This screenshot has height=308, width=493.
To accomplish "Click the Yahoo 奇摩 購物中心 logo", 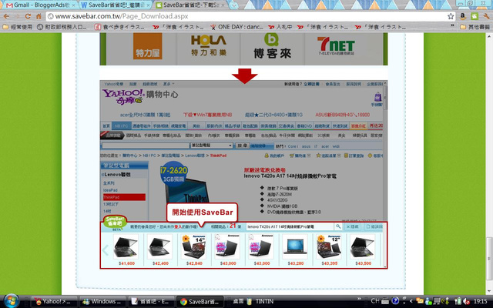I will click(140, 96).
